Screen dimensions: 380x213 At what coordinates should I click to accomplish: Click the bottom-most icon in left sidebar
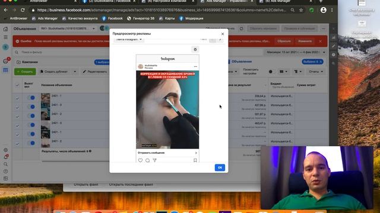point(5,179)
